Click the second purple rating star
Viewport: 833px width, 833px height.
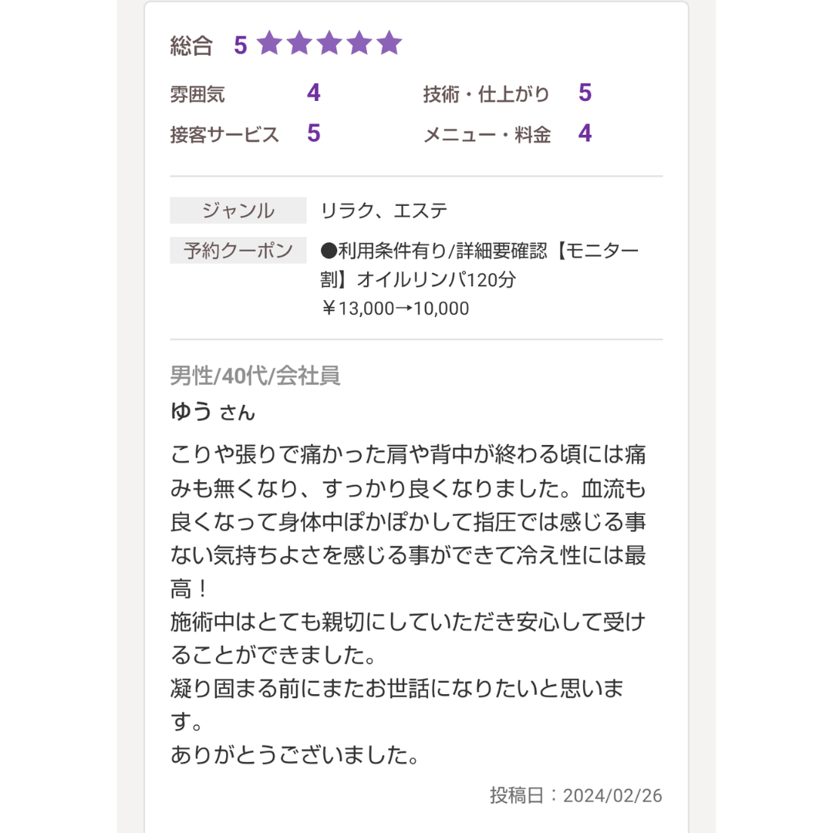(299, 42)
